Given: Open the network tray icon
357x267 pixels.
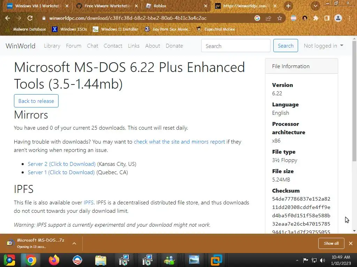Looking at the screenshot, I should [314, 260].
